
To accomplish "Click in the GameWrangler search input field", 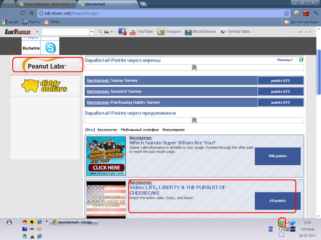I will (65, 31).
